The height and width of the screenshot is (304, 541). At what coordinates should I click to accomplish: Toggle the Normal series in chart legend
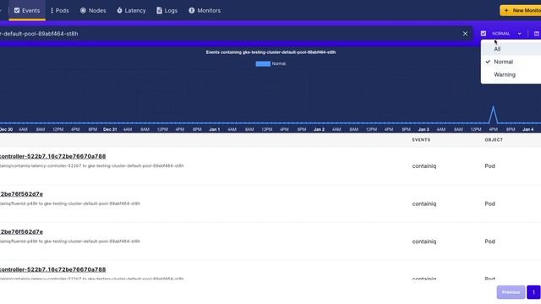pos(270,63)
